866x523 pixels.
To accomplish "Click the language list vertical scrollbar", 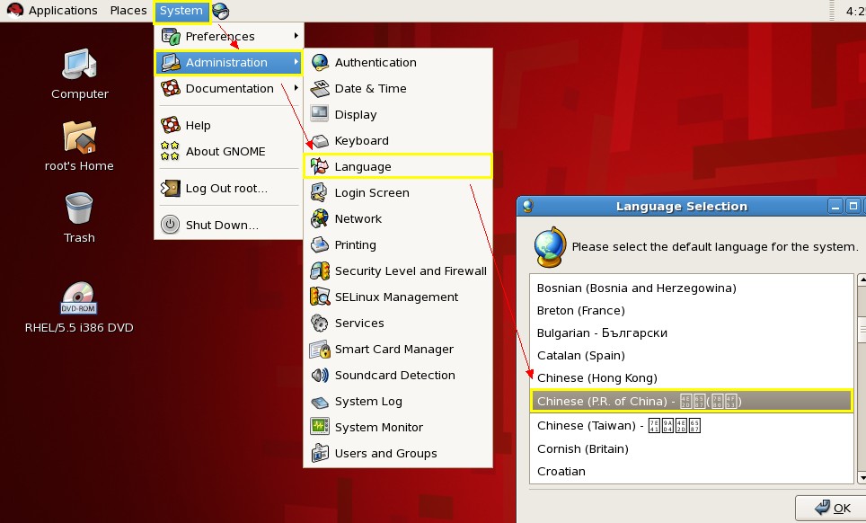I will (861, 377).
